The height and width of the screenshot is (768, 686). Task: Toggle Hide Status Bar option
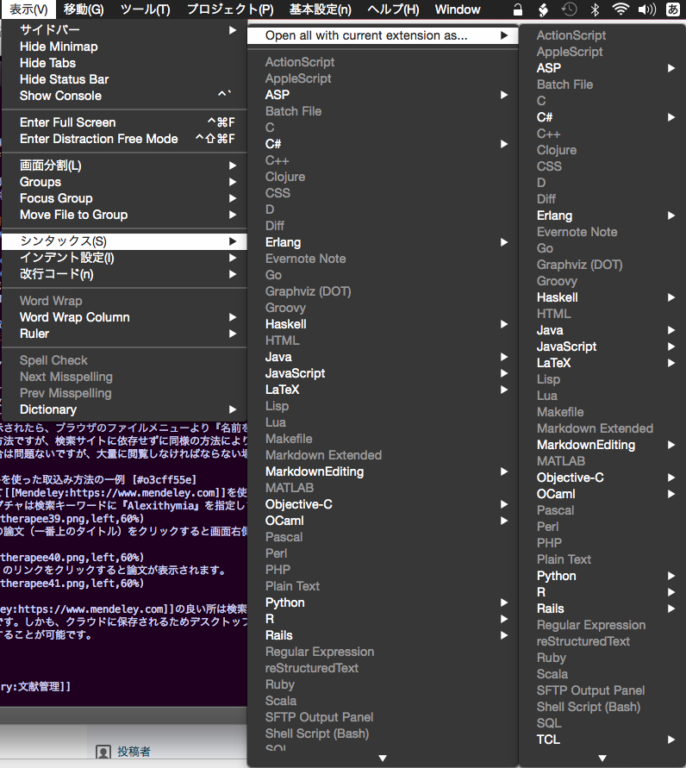(x=124, y=79)
